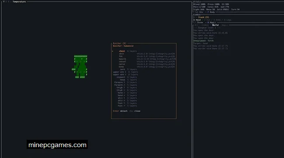The height and width of the screenshot is (158, 284).
Task: Expand the stomach 6 layers entry
Action: tap(127, 77)
